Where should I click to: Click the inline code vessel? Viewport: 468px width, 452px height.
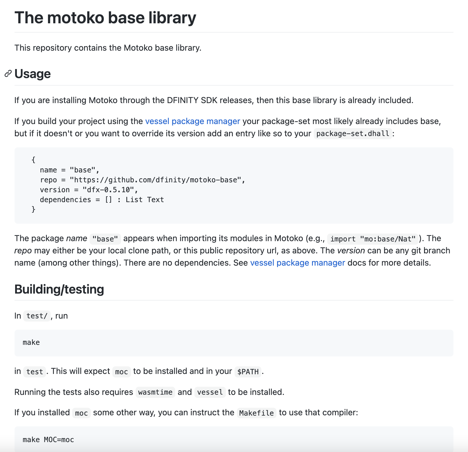[210, 392]
